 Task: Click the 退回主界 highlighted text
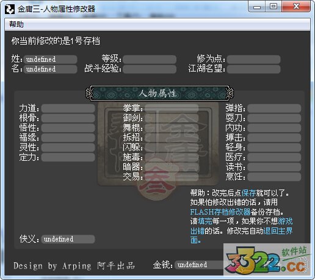tap(278, 231)
